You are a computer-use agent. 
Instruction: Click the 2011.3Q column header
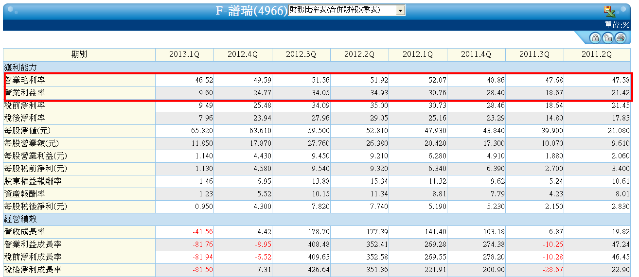(534, 54)
